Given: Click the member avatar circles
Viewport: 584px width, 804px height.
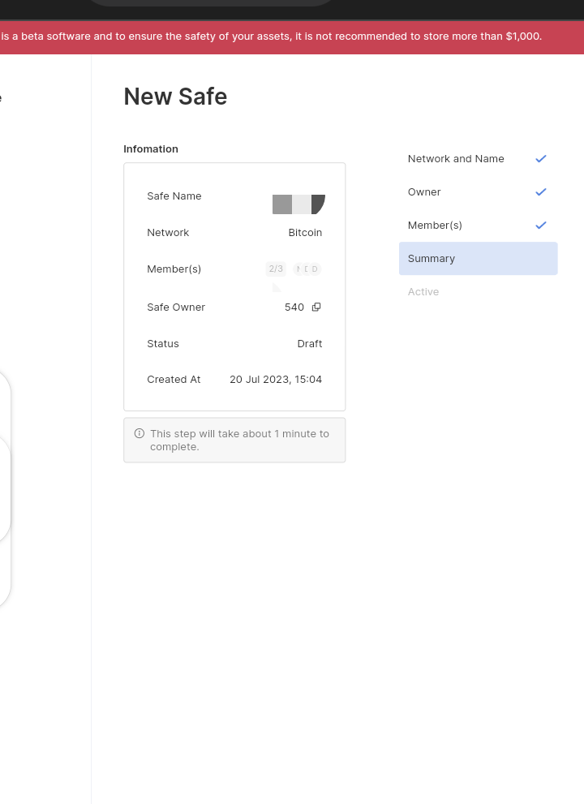Looking at the screenshot, I should tap(307, 269).
